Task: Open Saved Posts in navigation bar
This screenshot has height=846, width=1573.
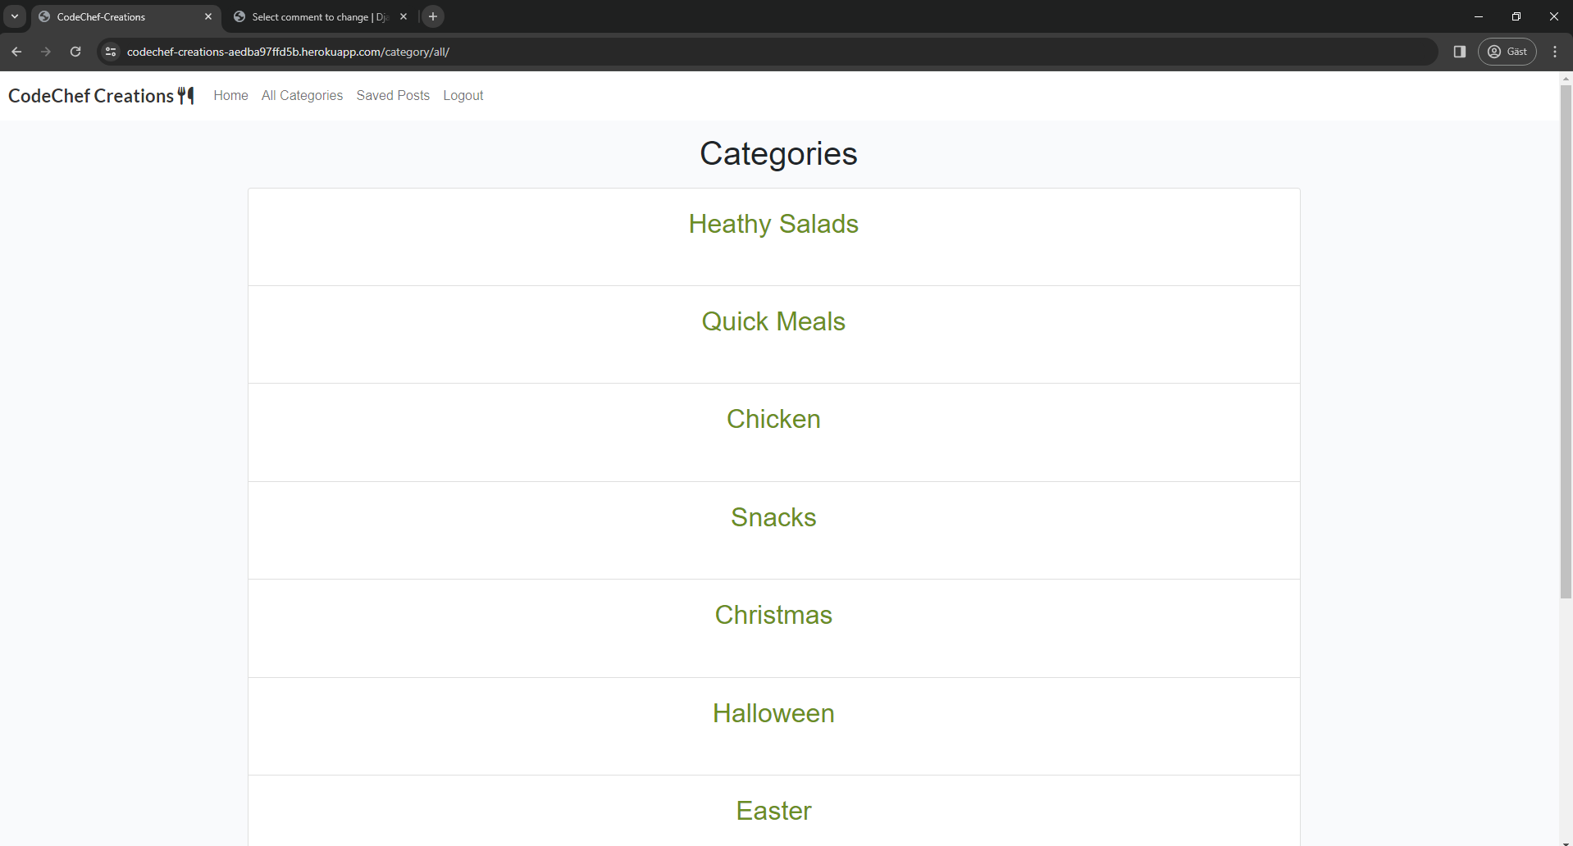Action: click(393, 96)
